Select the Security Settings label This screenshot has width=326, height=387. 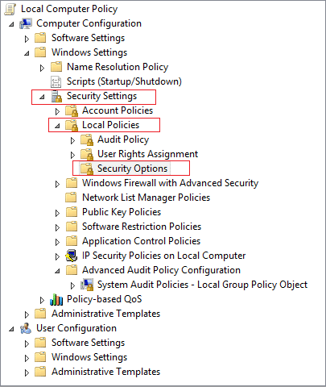pyautogui.click(x=101, y=96)
